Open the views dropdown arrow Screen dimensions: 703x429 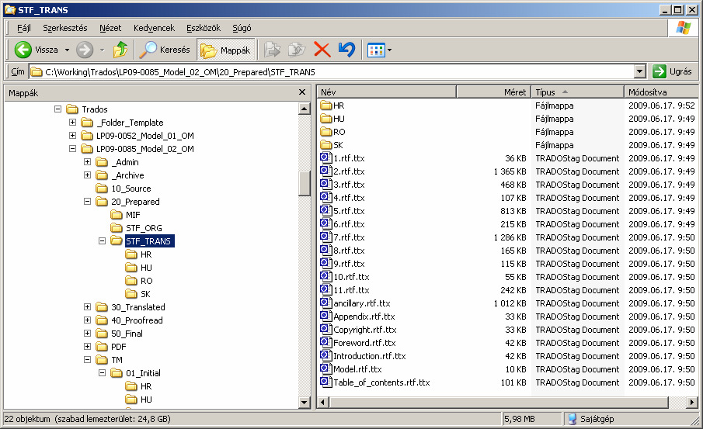coord(389,50)
